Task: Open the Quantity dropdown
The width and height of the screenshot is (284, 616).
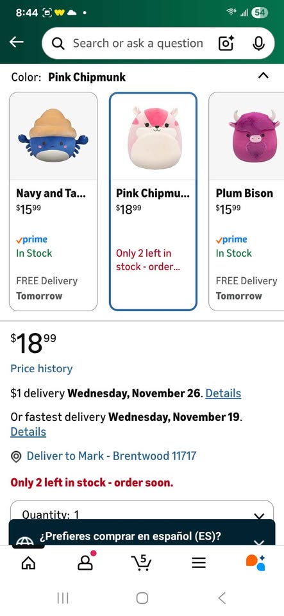Action: [x=142, y=511]
